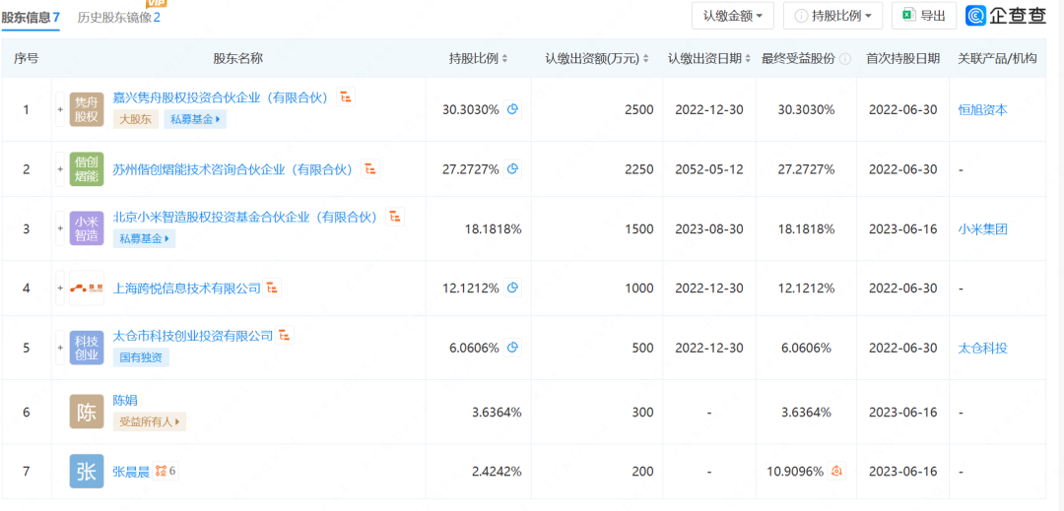Click the 18.1818% shareholding ratio in row 3
This screenshot has width=1064, height=511.
pyautogui.click(x=494, y=229)
